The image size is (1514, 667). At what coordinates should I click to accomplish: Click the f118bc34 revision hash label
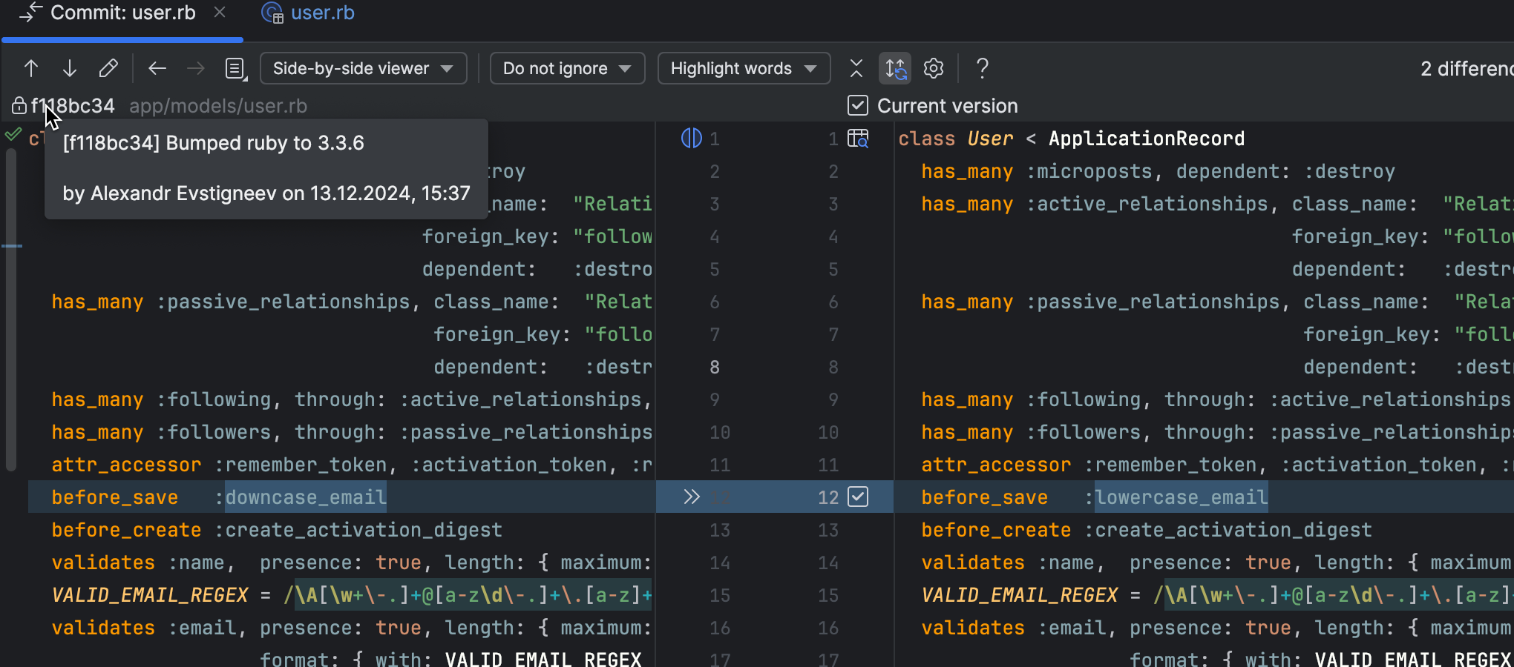(x=73, y=106)
